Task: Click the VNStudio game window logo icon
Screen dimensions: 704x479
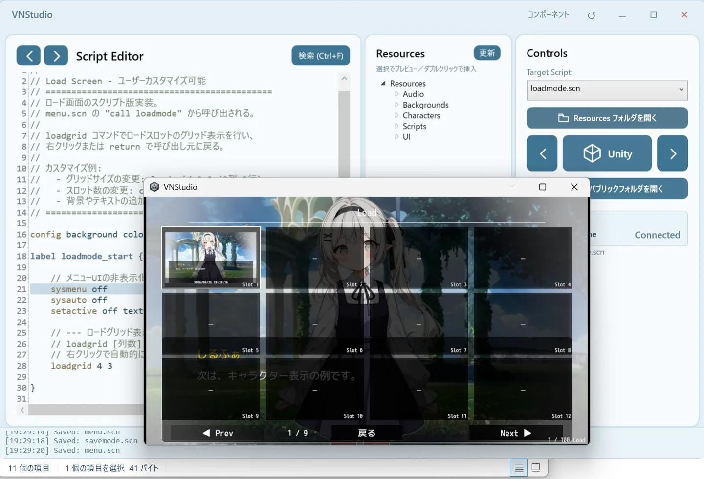Action: click(154, 187)
